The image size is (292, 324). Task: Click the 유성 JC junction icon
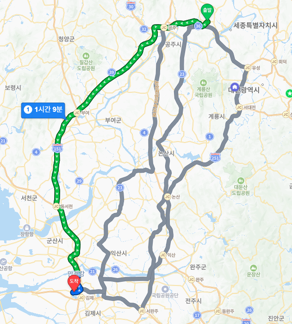tap(248, 68)
